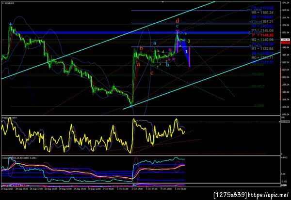
Task: Select the lower cyan channel trendline
Action: (x=201, y=81)
